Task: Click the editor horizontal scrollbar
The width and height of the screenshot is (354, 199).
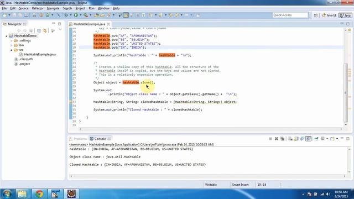Action: coord(211,129)
